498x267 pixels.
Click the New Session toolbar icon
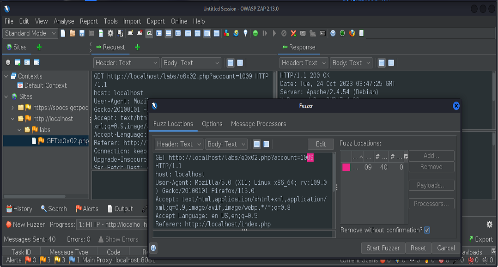point(63,33)
